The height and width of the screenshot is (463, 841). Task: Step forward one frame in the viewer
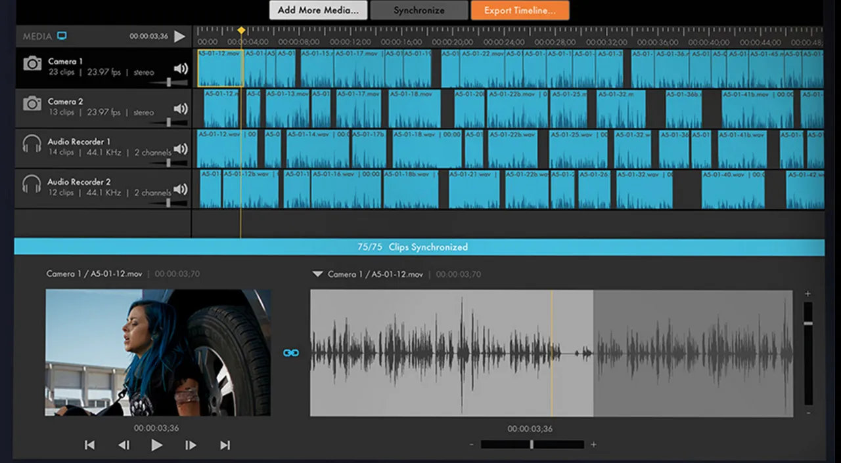[x=191, y=445]
